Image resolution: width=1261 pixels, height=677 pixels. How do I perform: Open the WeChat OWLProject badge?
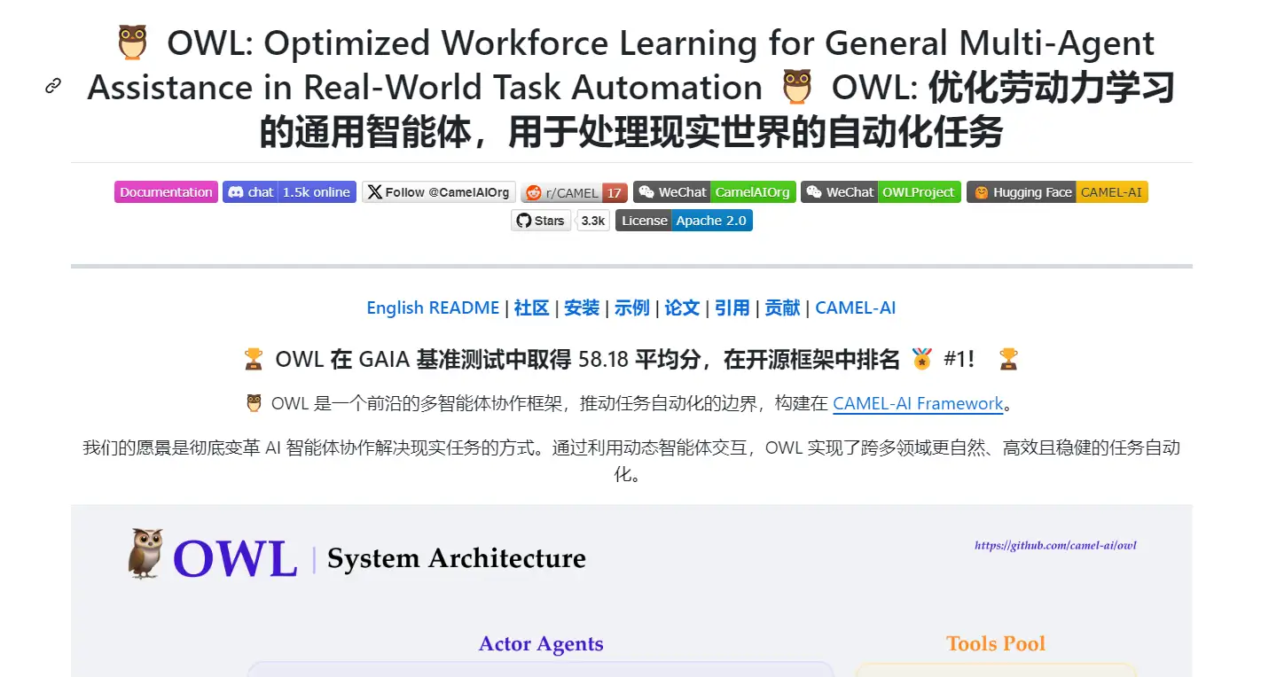tap(881, 192)
